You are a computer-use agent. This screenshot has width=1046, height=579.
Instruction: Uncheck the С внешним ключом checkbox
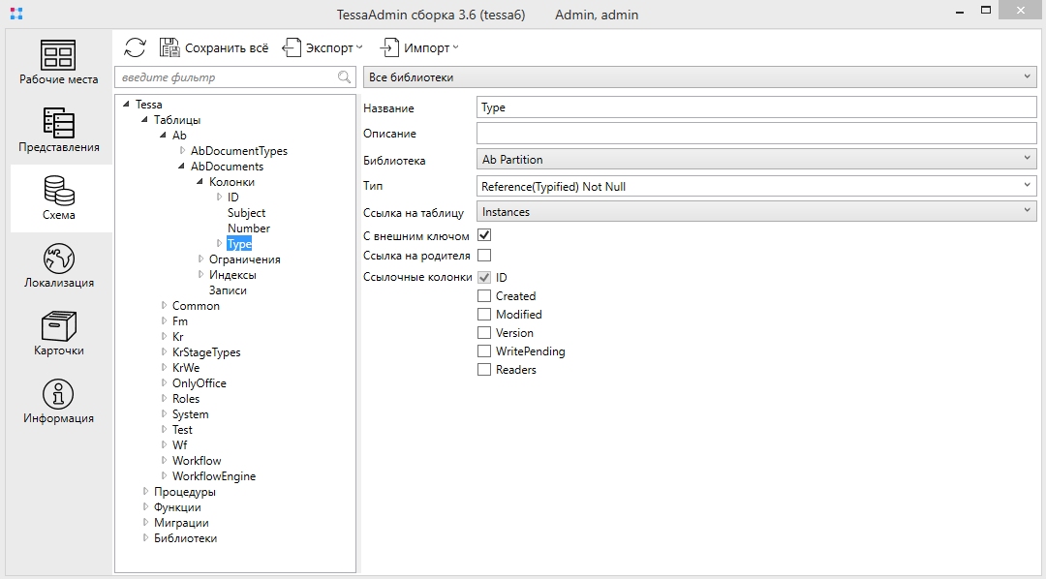click(484, 235)
